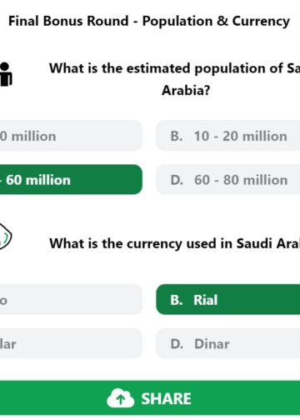The width and height of the screenshot is (300, 420).
Task: Choose the partially visible '0 million' option
Action: click(x=71, y=136)
